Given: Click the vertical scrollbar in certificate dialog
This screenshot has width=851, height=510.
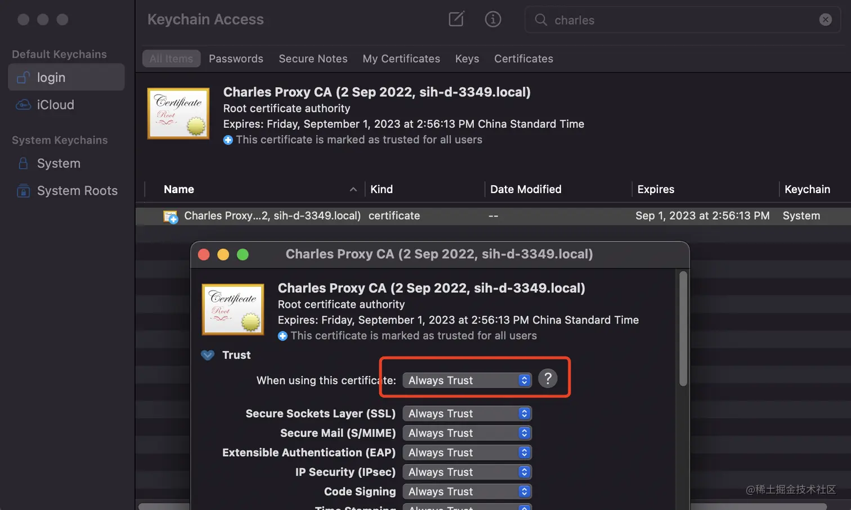Looking at the screenshot, I should point(683,329).
